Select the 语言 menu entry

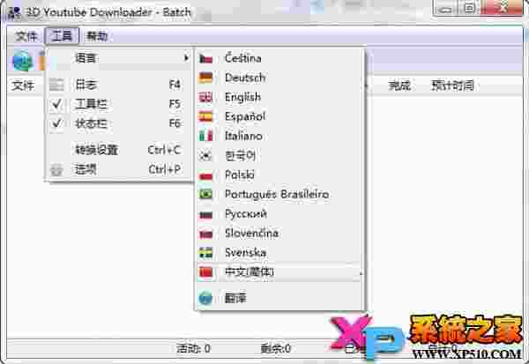(x=119, y=58)
